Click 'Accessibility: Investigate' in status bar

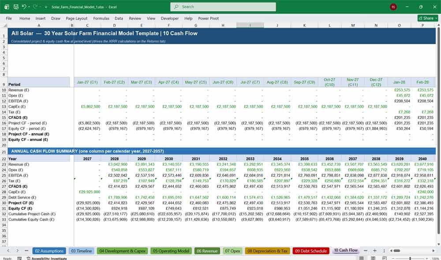pos(47,258)
